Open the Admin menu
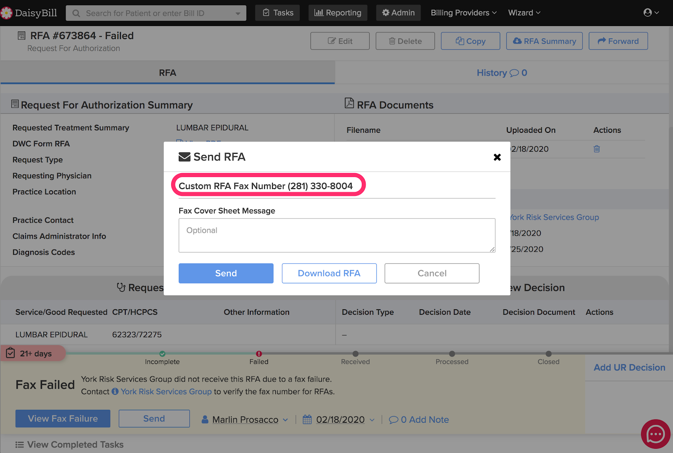This screenshot has height=453, width=673. 398,13
